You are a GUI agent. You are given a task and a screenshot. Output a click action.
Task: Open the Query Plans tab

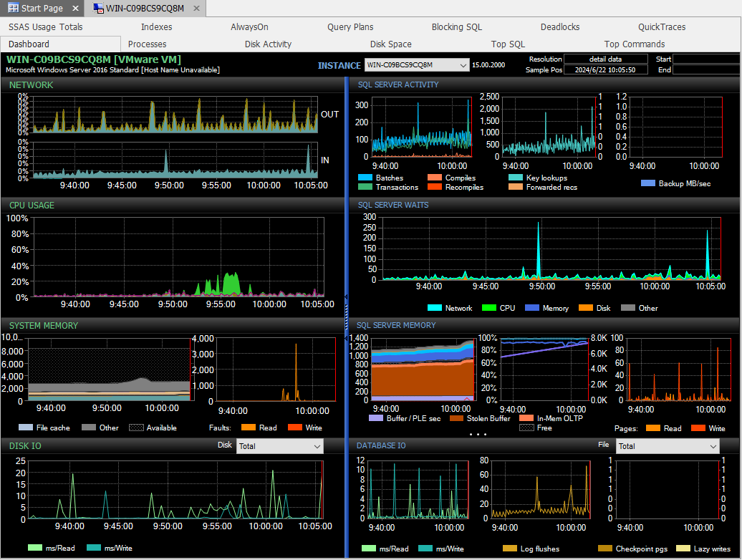[350, 27]
